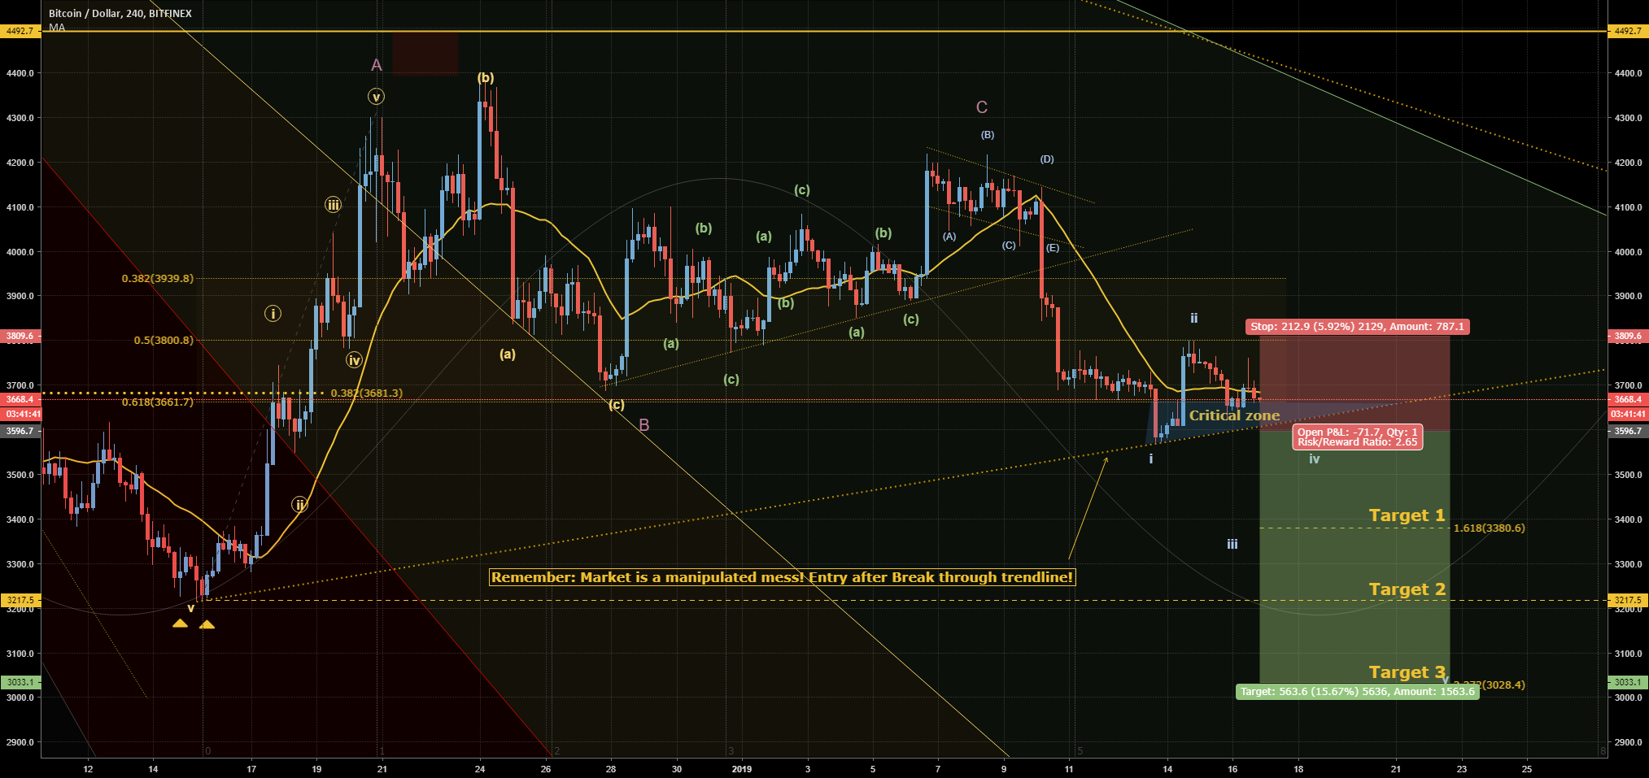
Task: Select the Open P&L info box
Action: (1357, 437)
